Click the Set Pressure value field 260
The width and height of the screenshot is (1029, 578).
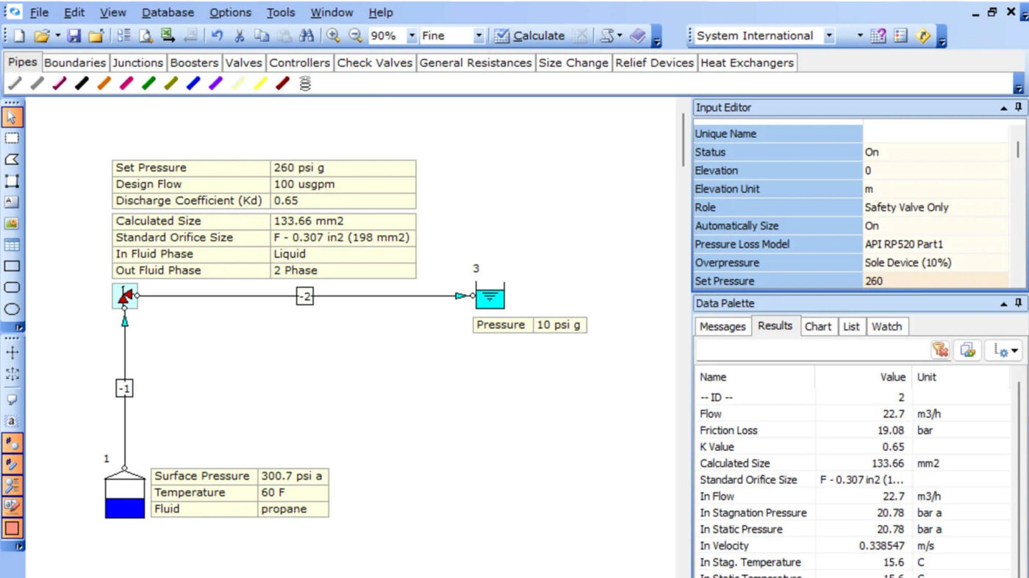coord(935,281)
